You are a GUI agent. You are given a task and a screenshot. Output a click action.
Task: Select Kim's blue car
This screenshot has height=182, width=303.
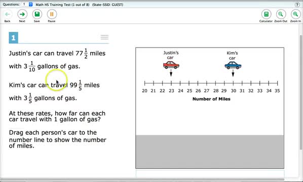(233, 65)
